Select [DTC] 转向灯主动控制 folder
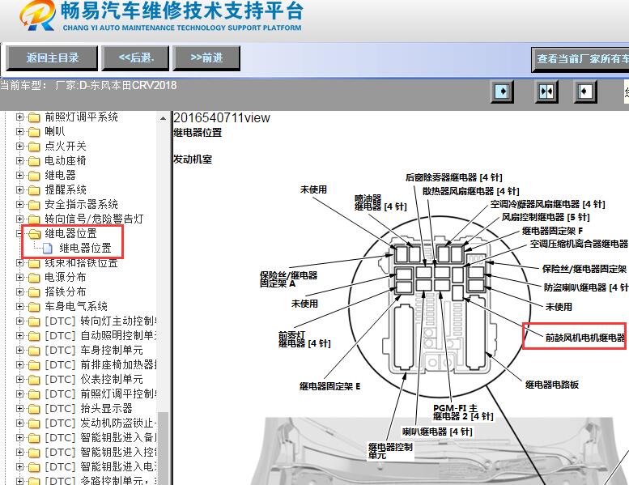 100,321
